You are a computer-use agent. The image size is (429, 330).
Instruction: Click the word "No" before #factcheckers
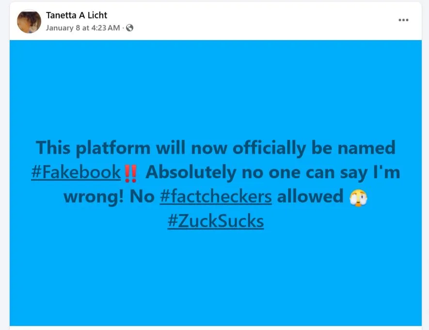click(x=142, y=197)
